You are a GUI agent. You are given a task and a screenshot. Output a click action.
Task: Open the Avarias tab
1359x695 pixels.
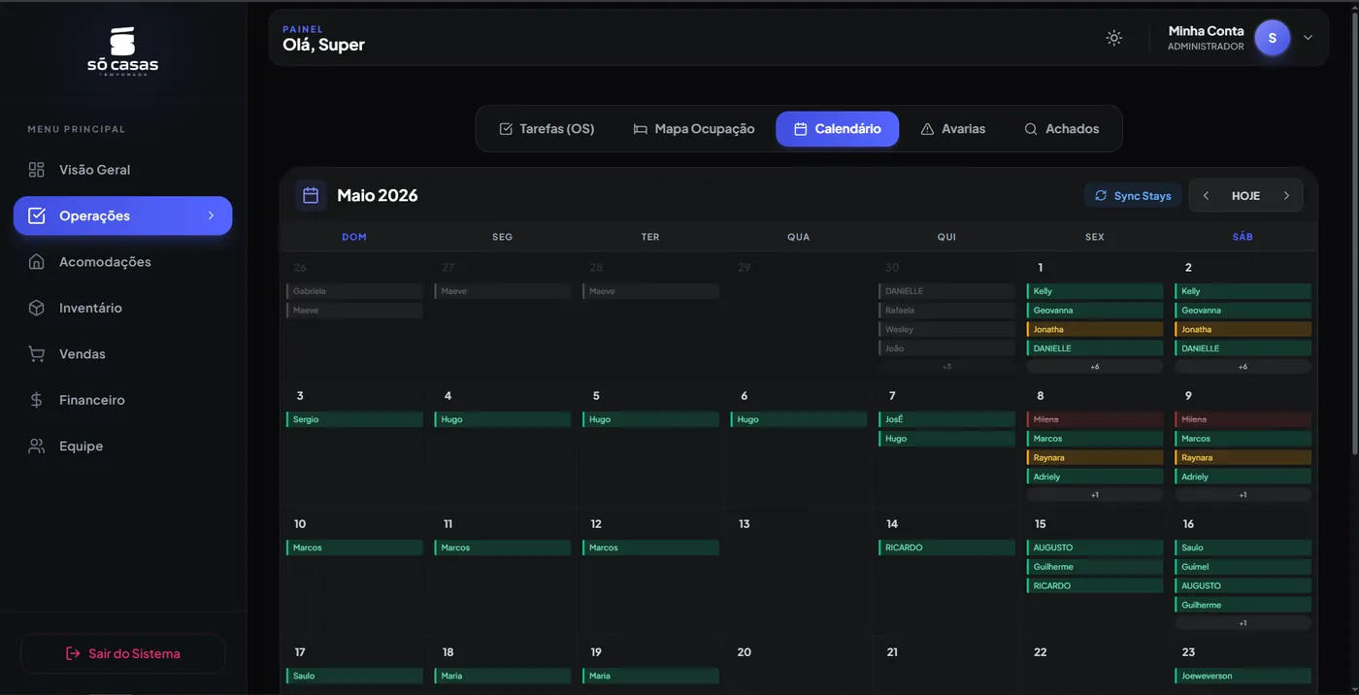(x=952, y=129)
